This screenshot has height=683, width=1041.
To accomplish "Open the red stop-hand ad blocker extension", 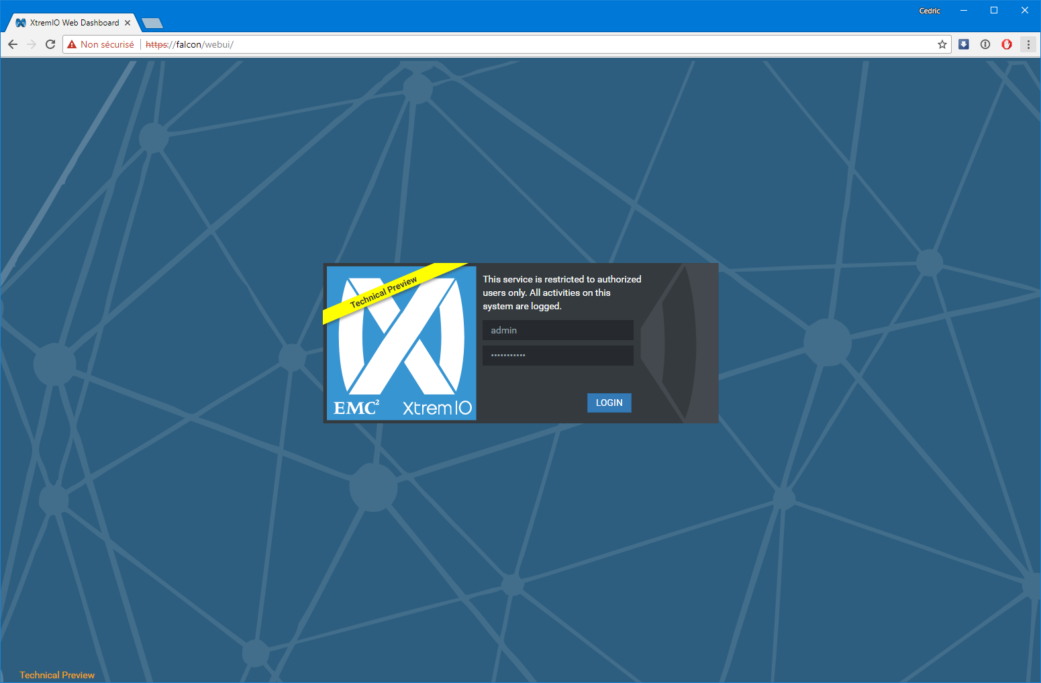I will [x=1007, y=44].
